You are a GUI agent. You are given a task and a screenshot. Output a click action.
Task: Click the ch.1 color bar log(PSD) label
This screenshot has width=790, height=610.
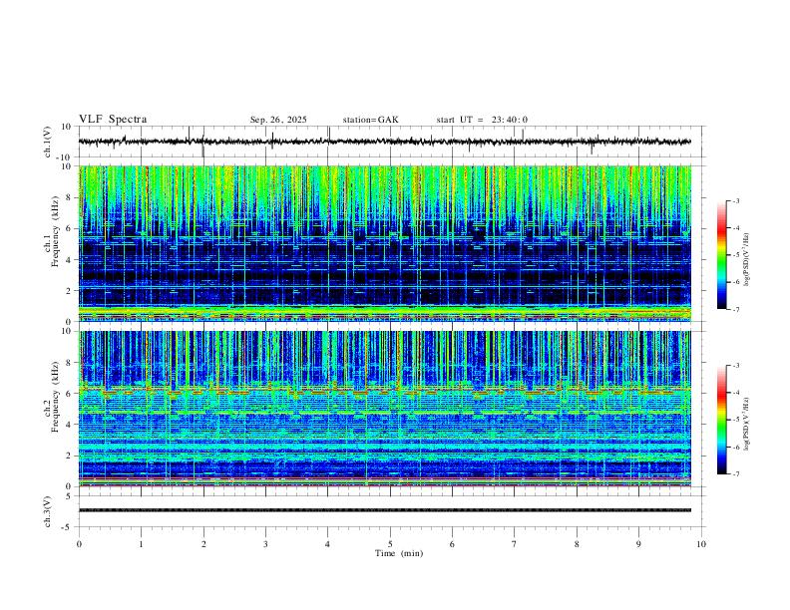747,260
